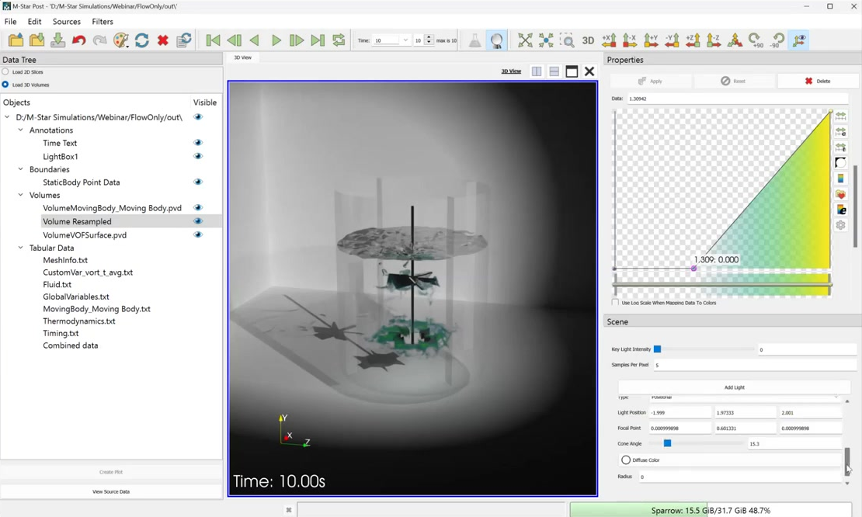Viewport: 862px width, 517px height.
Task: Toggle visibility of Time Text
Action: pyautogui.click(x=198, y=143)
